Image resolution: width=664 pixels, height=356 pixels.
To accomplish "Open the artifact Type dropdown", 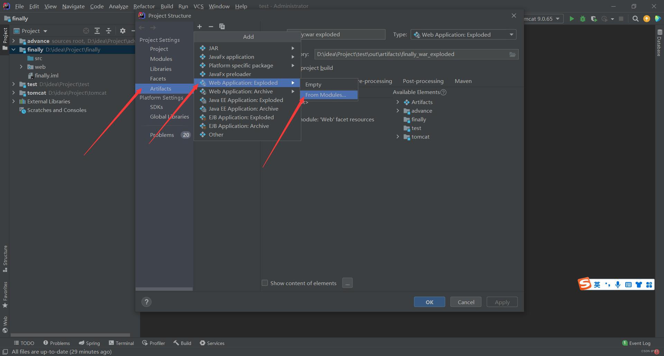I will click(463, 35).
